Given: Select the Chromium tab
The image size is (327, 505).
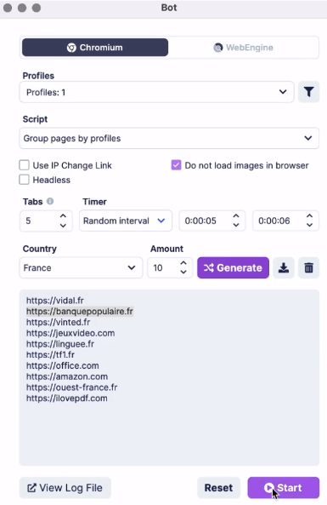Looking at the screenshot, I should point(95,48).
